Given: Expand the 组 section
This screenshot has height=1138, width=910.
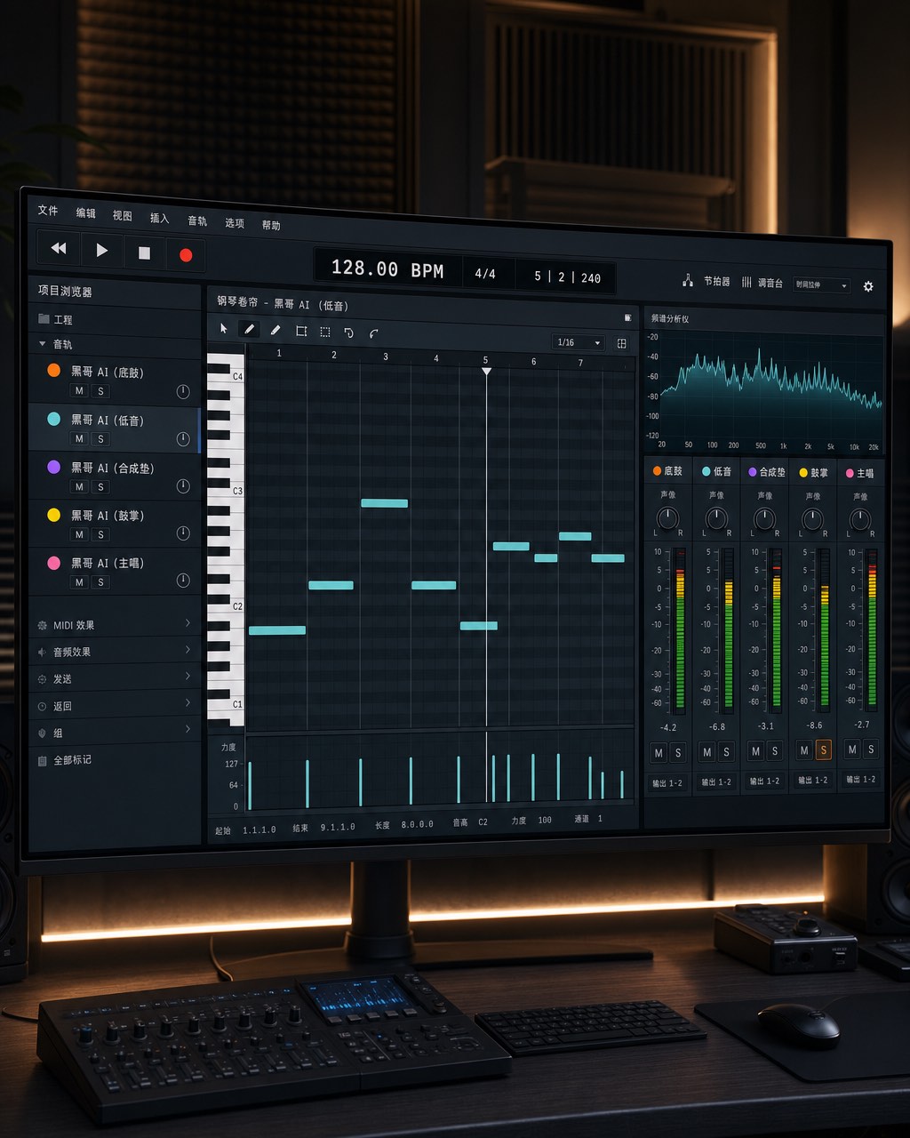Looking at the screenshot, I should coord(116,733).
